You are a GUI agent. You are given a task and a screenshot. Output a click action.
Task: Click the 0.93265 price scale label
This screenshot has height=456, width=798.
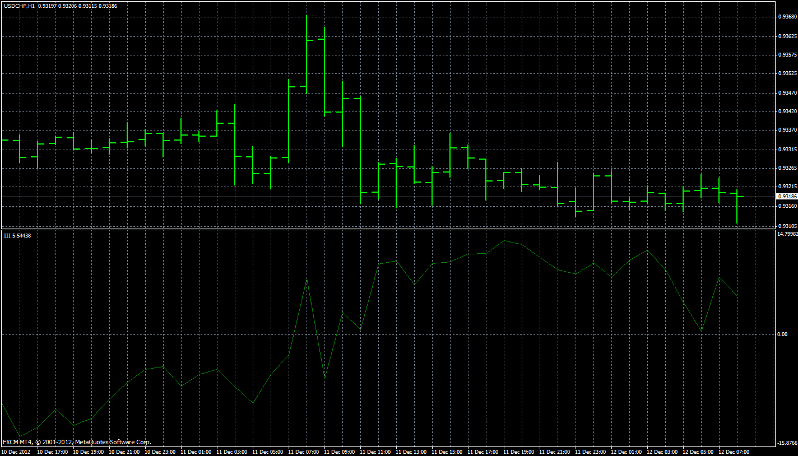[x=787, y=168]
